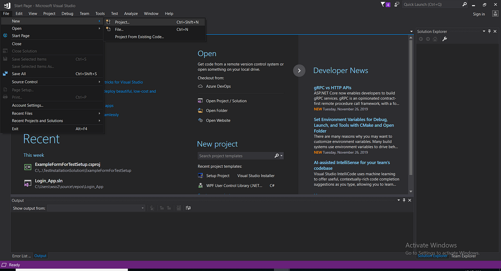Click the Open Website globe icon
This screenshot has width=501, height=271.
200,120
